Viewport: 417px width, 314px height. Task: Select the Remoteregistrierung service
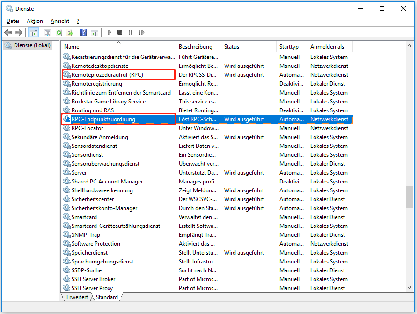[97, 83]
